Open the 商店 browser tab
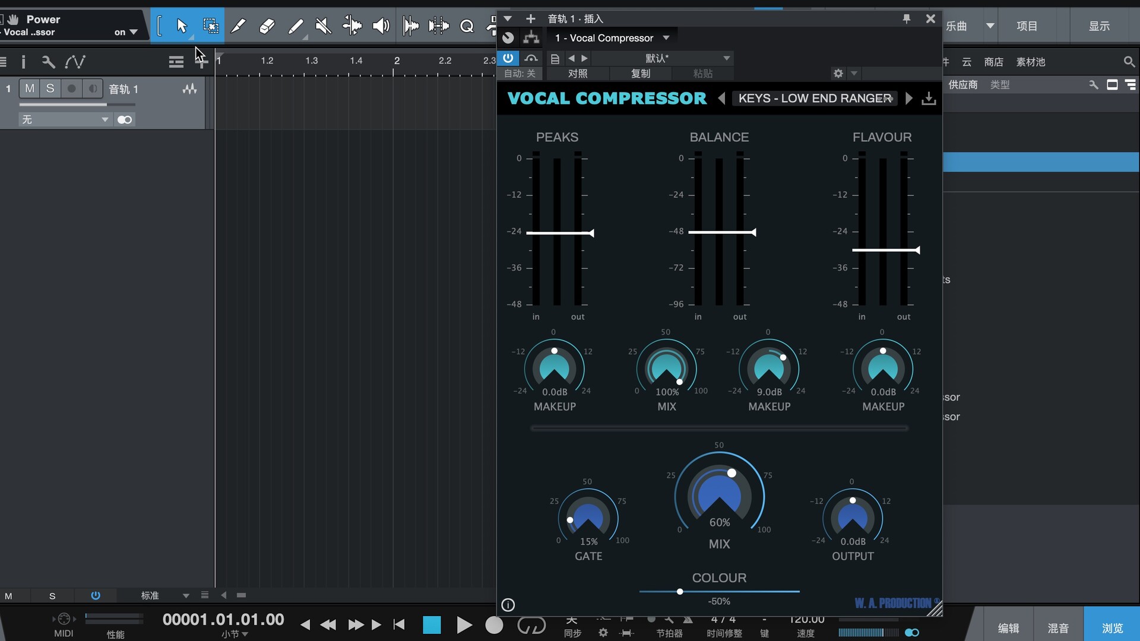1140x641 pixels. [993, 62]
